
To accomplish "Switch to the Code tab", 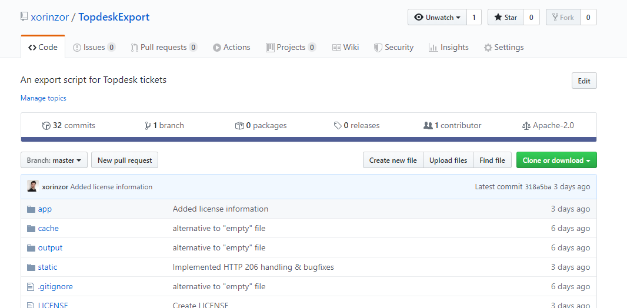I will [43, 47].
